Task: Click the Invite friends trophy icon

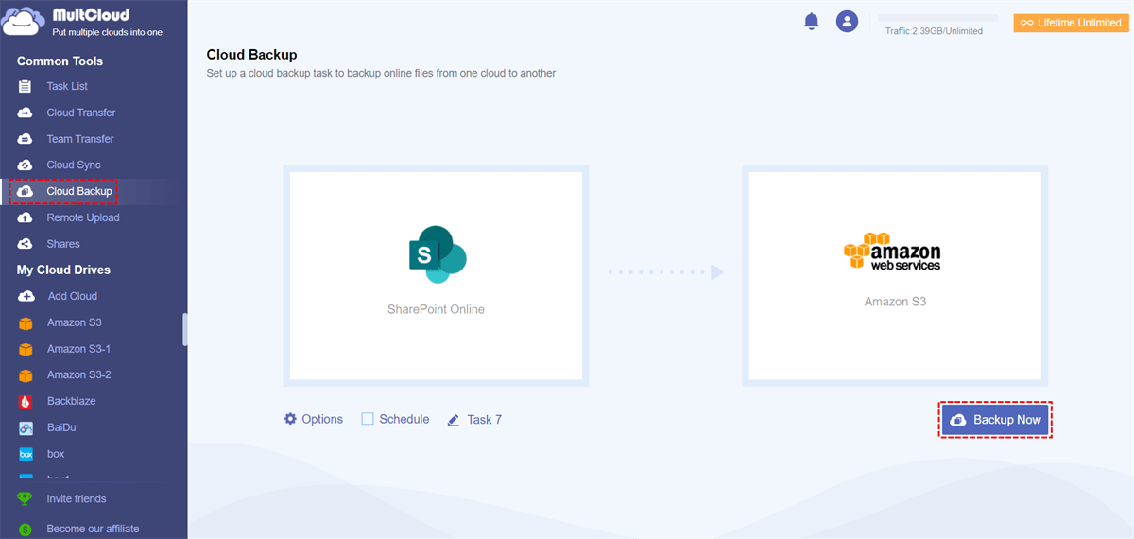Action: [26, 498]
